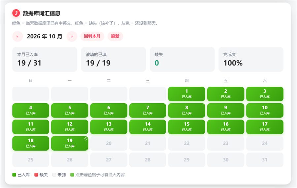The image size is (297, 188).
Task: Click the 回到本月 button
Action: pos(92,36)
